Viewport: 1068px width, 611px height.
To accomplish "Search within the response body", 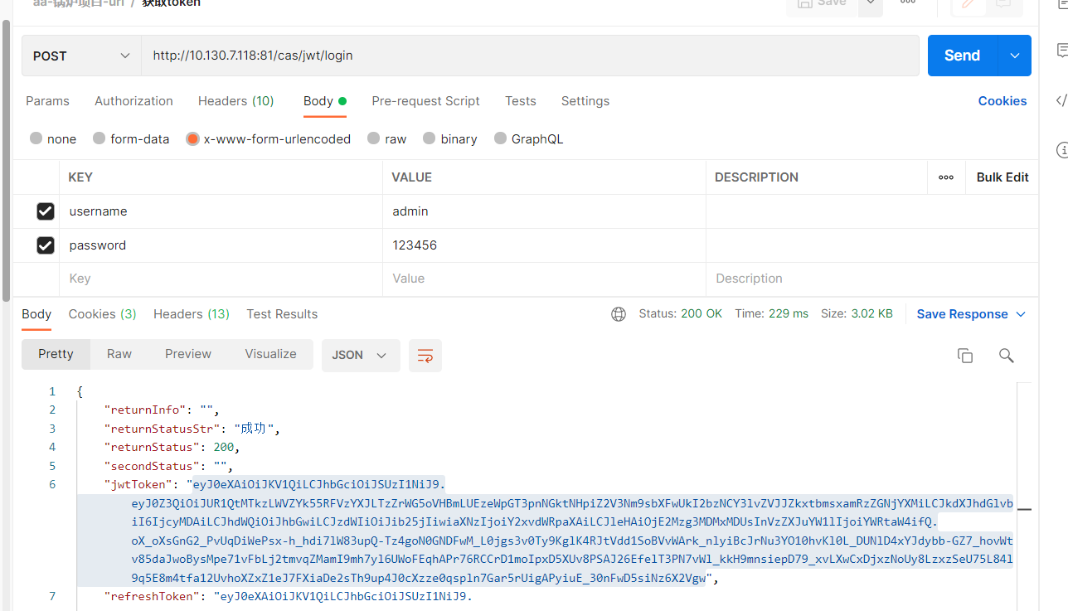I will tap(1006, 355).
